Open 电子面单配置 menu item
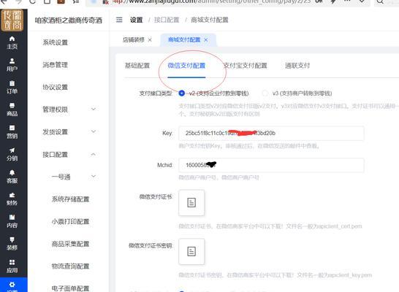 (x=70, y=288)
